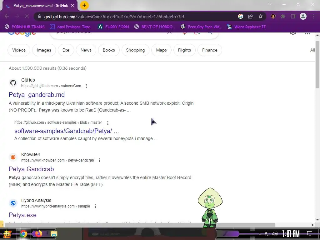Click the taskbar clock showing 1:01 AM
Image resolution: width=320 pixels, height=240 pixels.
(x=291, y=234)
